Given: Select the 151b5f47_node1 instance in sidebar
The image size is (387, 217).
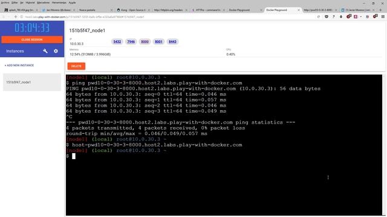Looking at the screenshot, I should [x=32, y=82].
